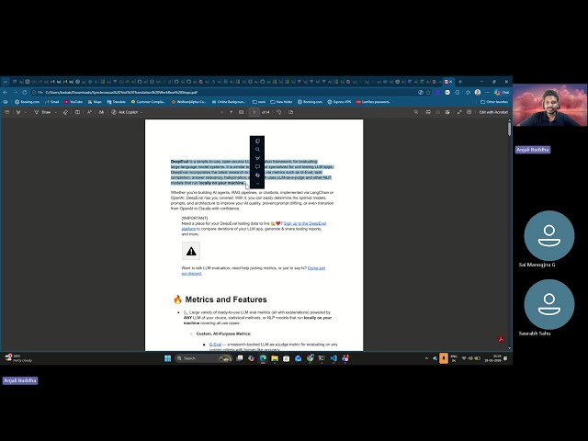Open the find in PDF search icon

(416, 112)
